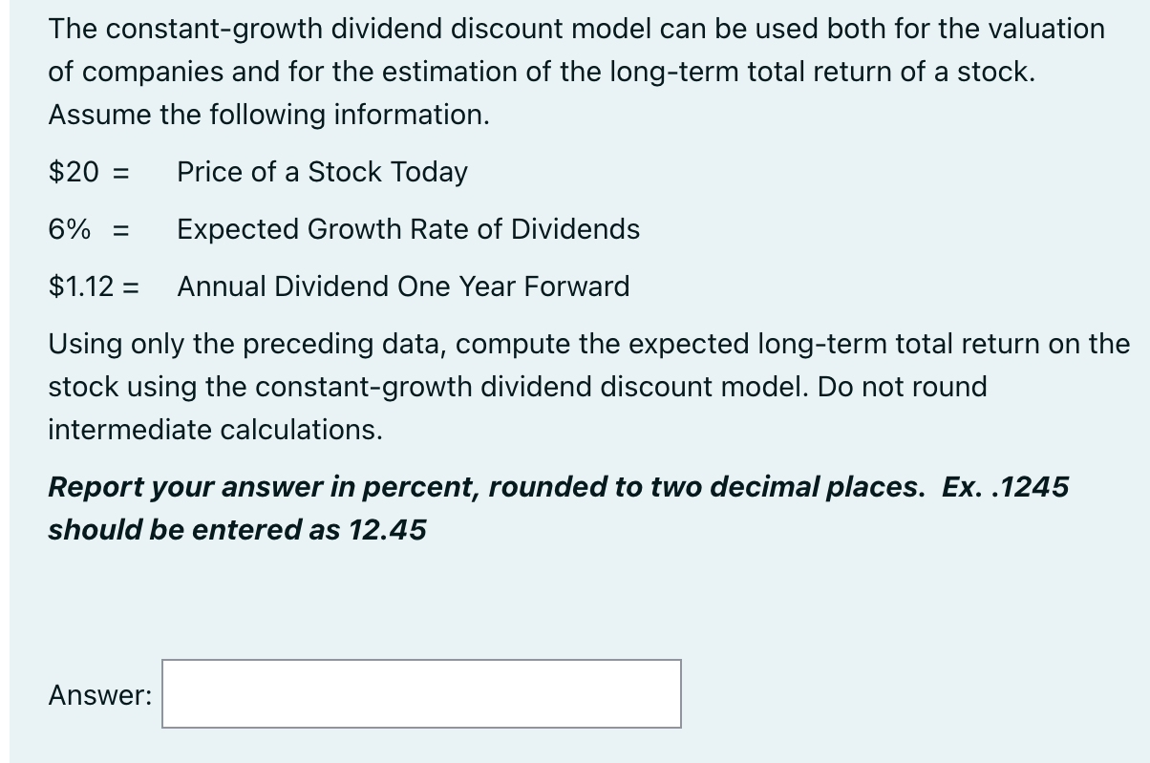
Task: Select the $20 price value text
Action: click(69, 172)
